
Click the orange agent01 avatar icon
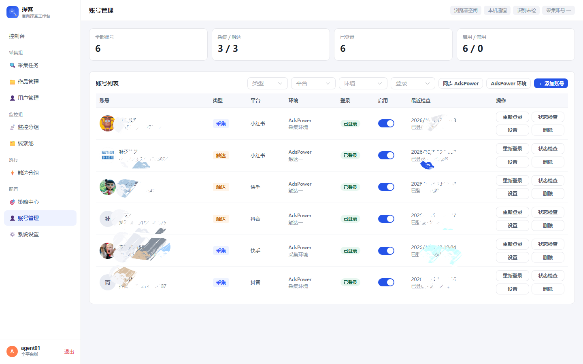pos(12,351)
